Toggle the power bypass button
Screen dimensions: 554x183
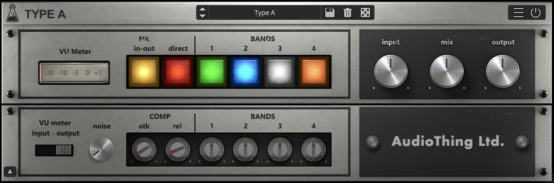[535, 13]
